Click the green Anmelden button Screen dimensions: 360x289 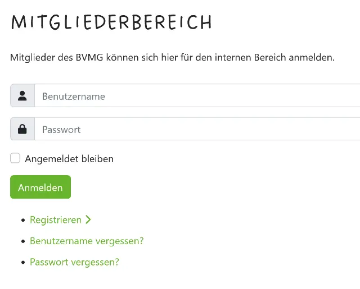pos(40,187)
